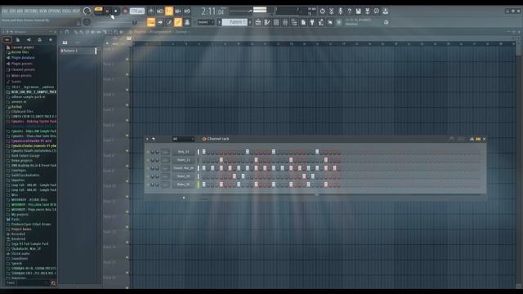Open the Pattern 1 selector dropdown

[235, 22]
